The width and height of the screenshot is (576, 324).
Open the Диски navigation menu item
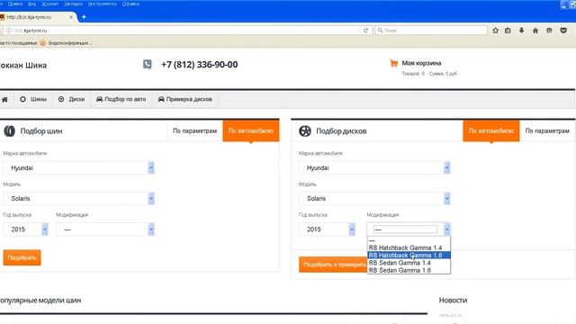pos(72,99)
